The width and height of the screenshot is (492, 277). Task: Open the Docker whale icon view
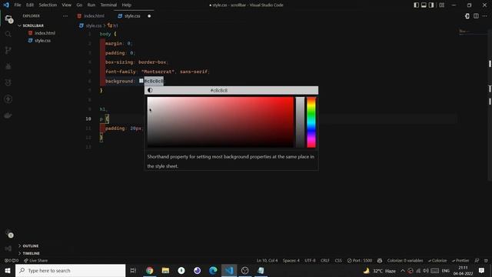point(8,115)
